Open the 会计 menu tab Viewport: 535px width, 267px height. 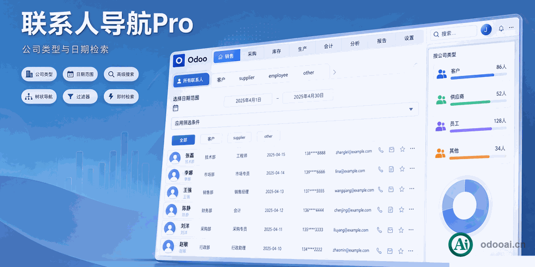click(328, 46)
